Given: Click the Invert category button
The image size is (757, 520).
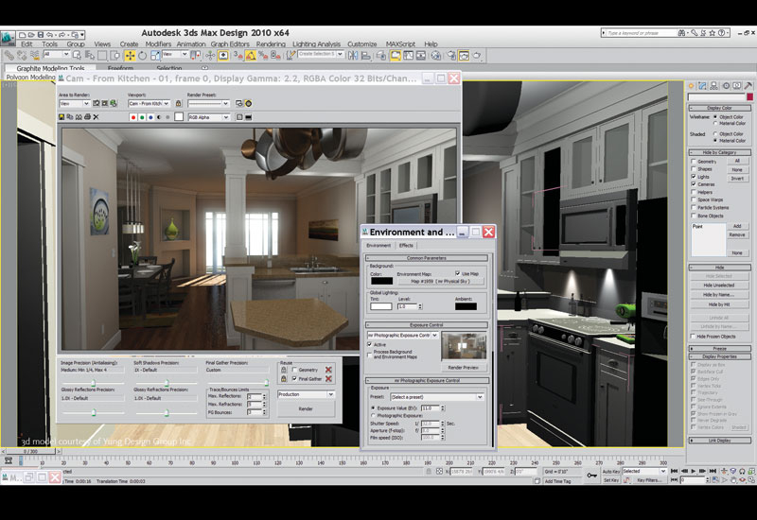Looking at the screenshot, I should pyautogui.click(x=737, y=179).
